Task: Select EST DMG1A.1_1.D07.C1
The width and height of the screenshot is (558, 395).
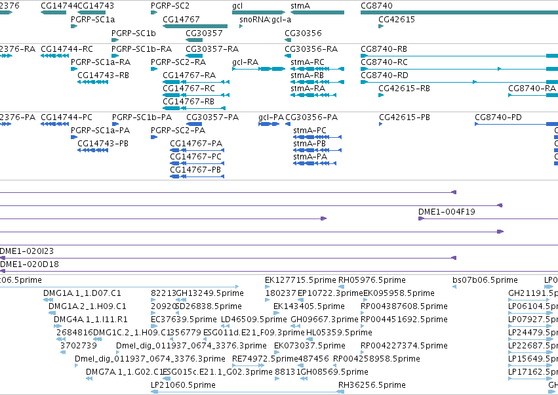Action: 49,300
